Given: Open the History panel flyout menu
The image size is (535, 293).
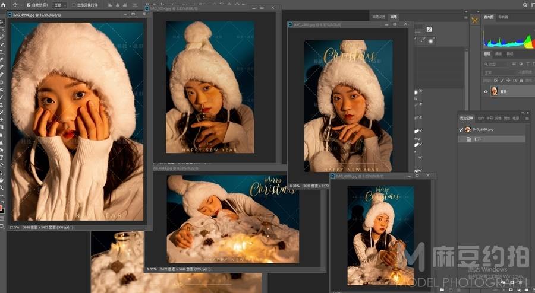Looking at the screenshot, I should pyautogui.click(x=527, y=118).
